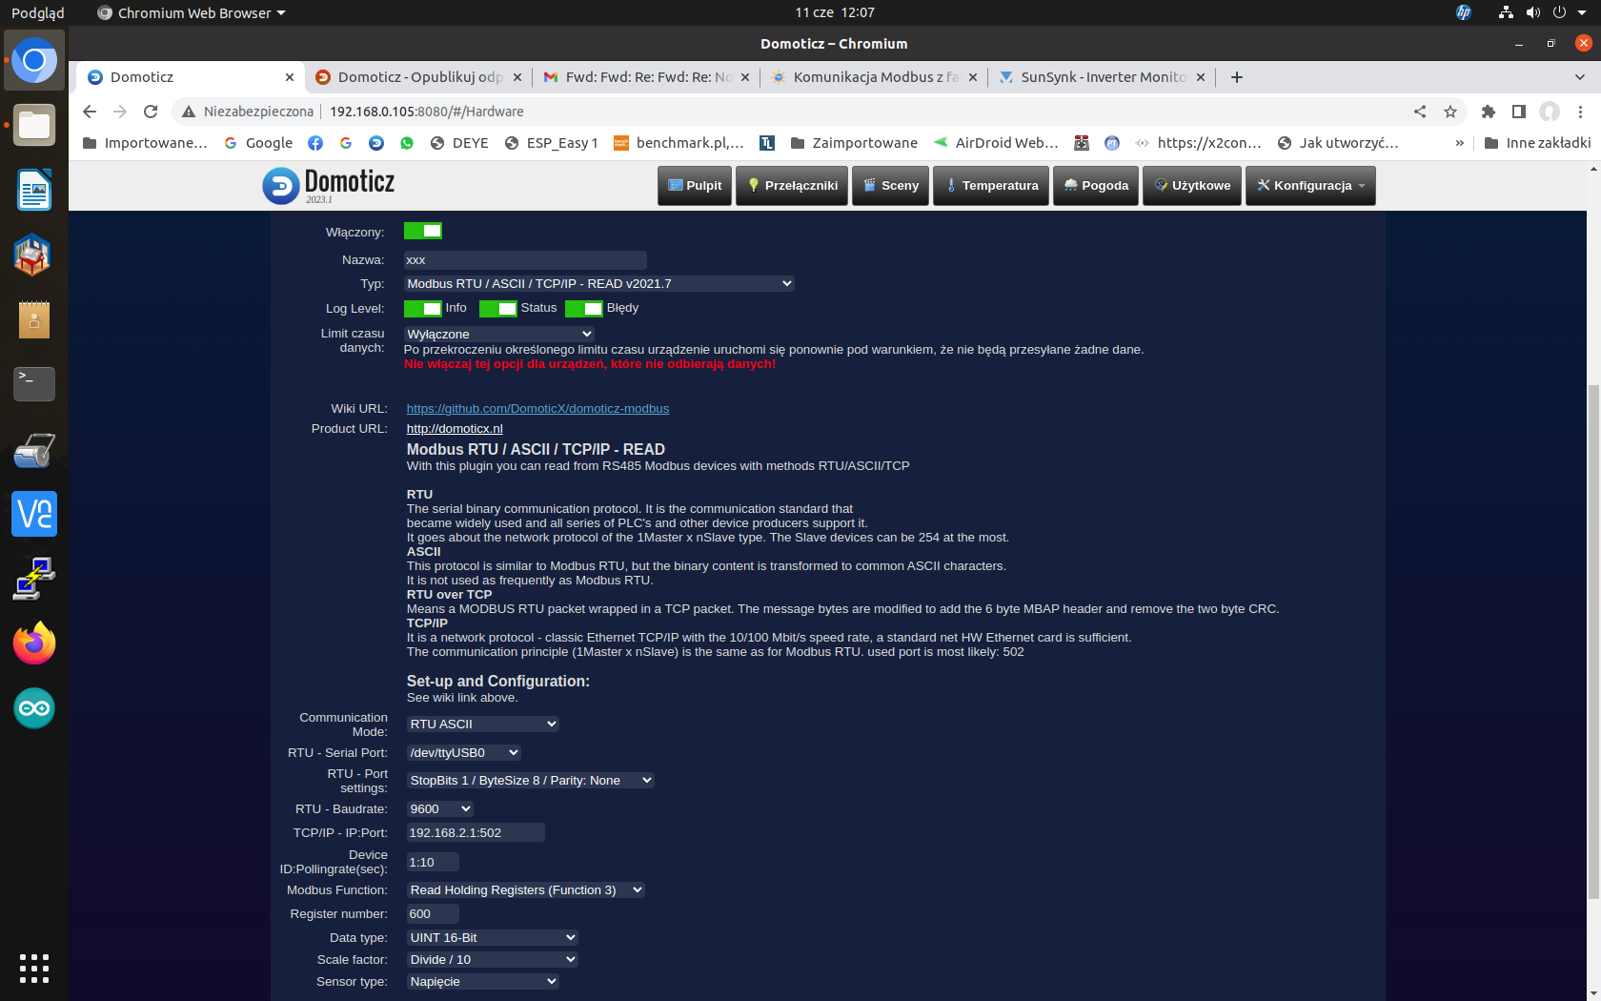Show the tab search dropdown arrow
Image resolution: width=1601 pixels, height=1001 pixels.
[1580, 77]
